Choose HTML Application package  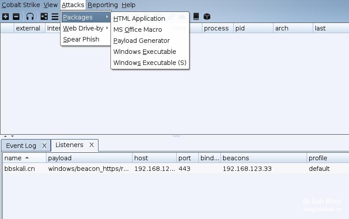150,19
